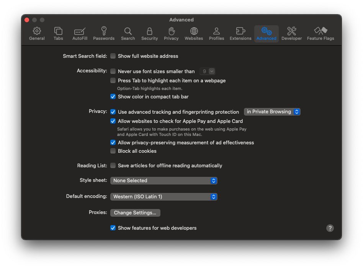
Task: Select the Websites globe icon
Action: (194, 34)
